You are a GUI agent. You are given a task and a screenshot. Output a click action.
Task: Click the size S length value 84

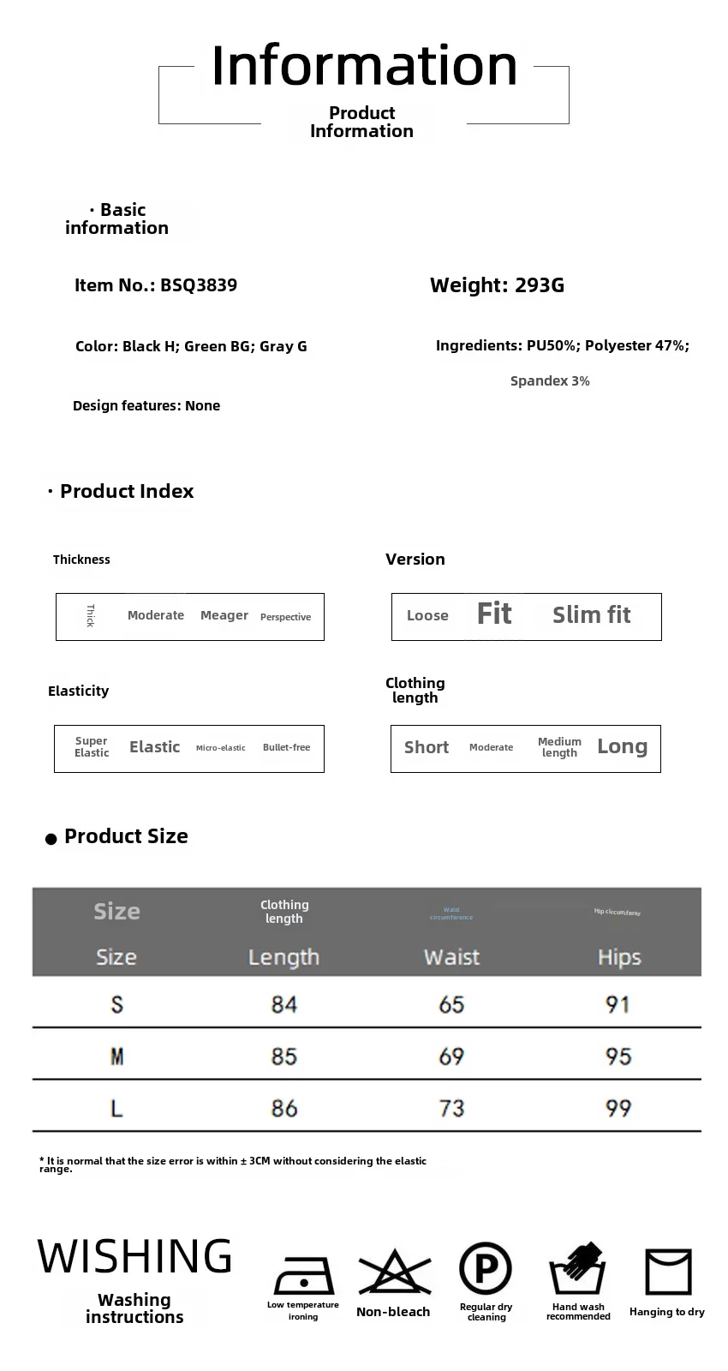pos(283,1004)
